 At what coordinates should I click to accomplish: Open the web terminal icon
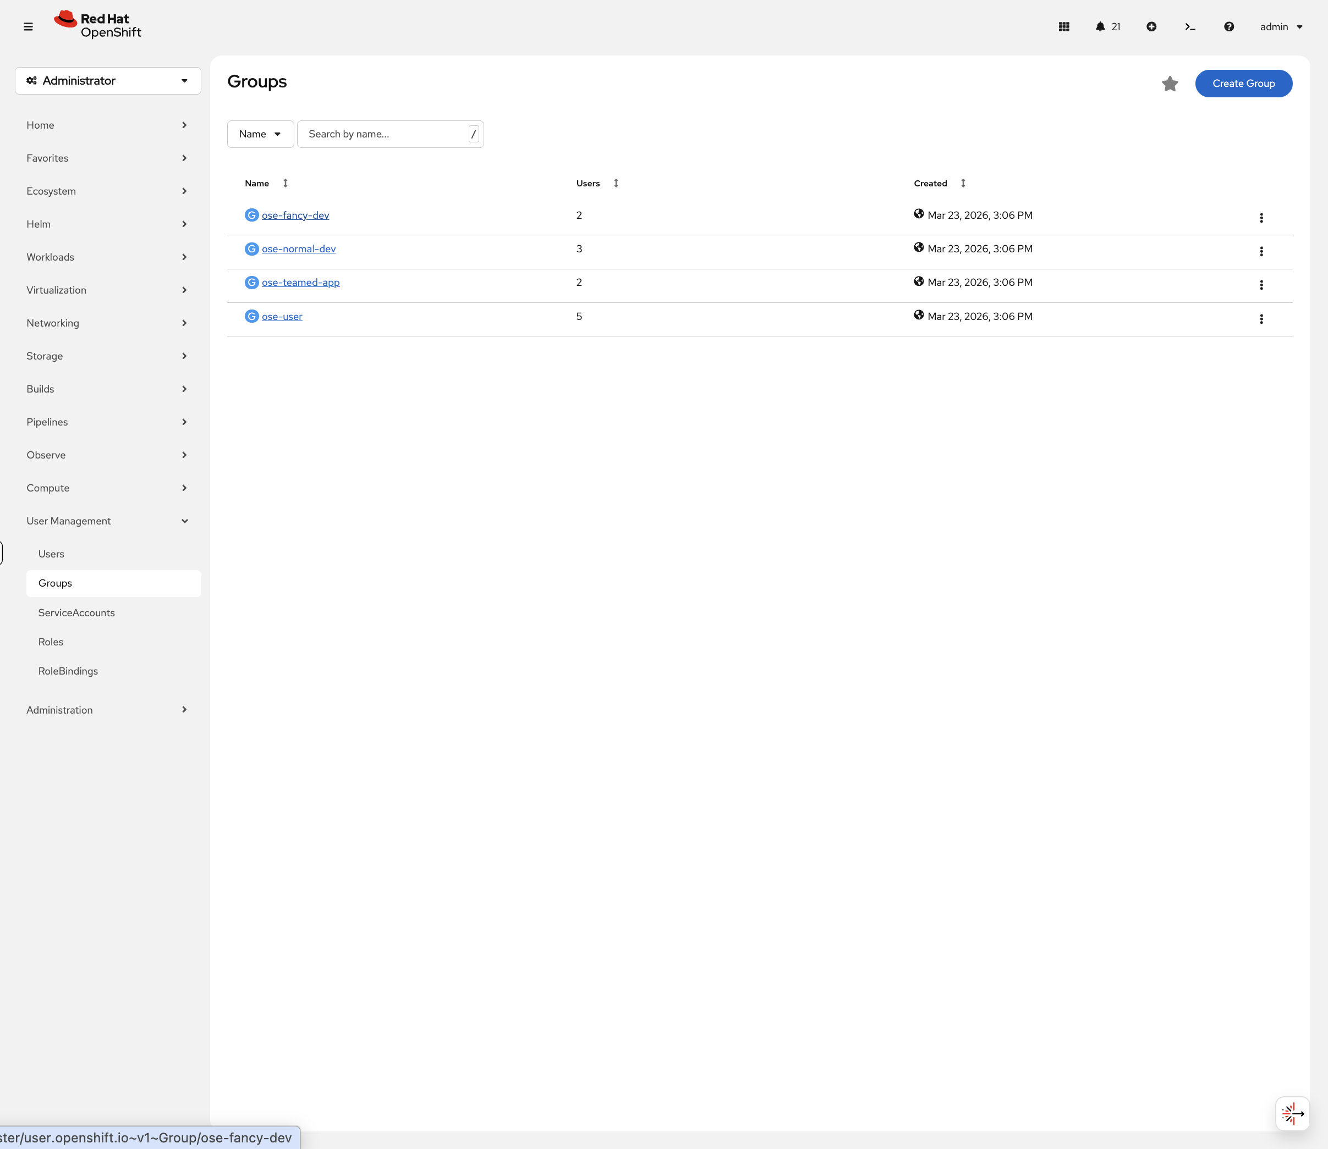[x=1190, y=26]
